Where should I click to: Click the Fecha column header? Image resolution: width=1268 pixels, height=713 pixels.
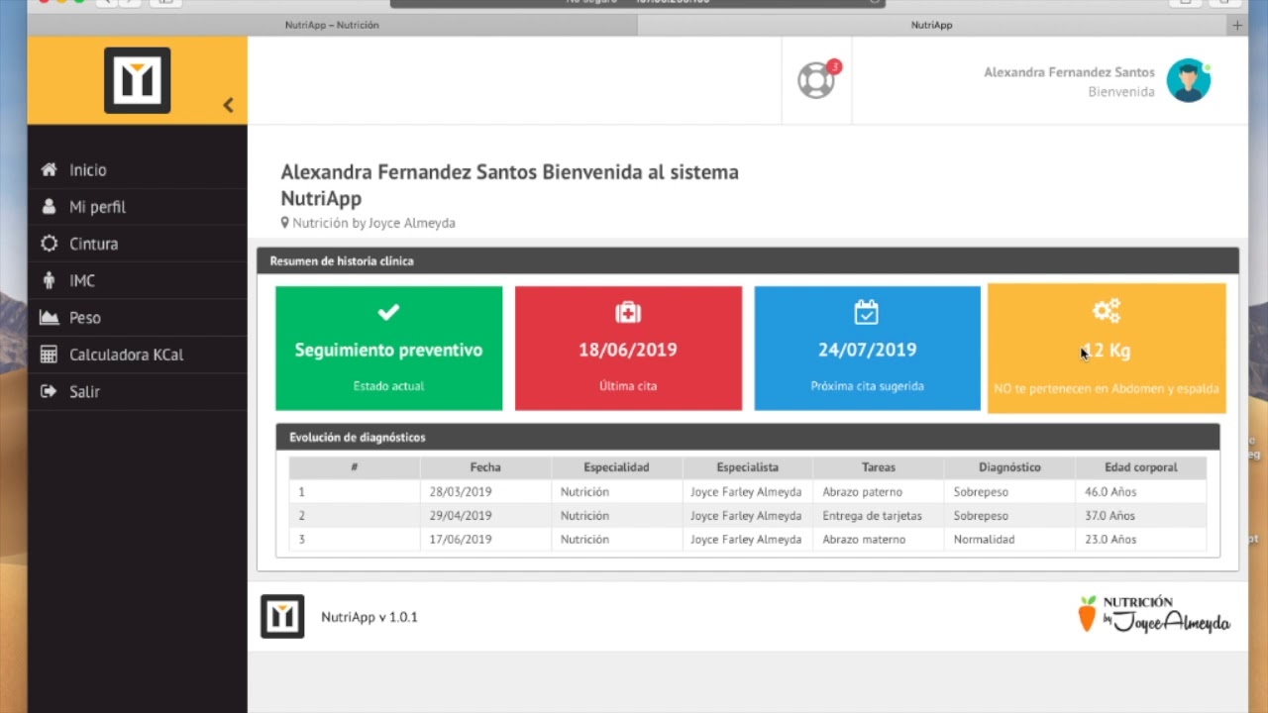click(485, 467)
